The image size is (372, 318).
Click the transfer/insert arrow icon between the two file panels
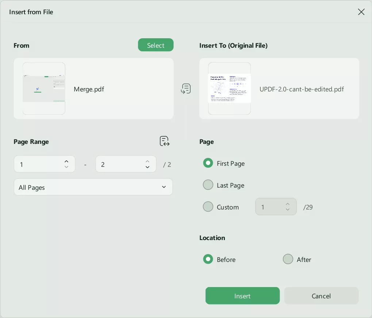(x=186, y=89)
